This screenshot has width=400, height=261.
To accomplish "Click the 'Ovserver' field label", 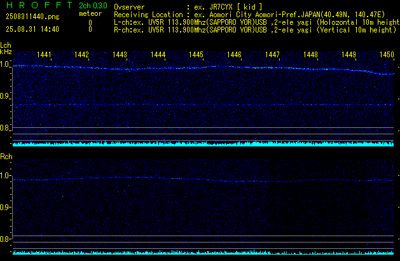I will point(129,7).
